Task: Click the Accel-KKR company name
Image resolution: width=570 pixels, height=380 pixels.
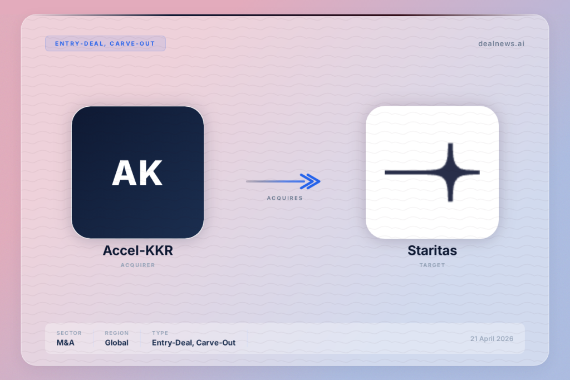Action: coord(137,251)
